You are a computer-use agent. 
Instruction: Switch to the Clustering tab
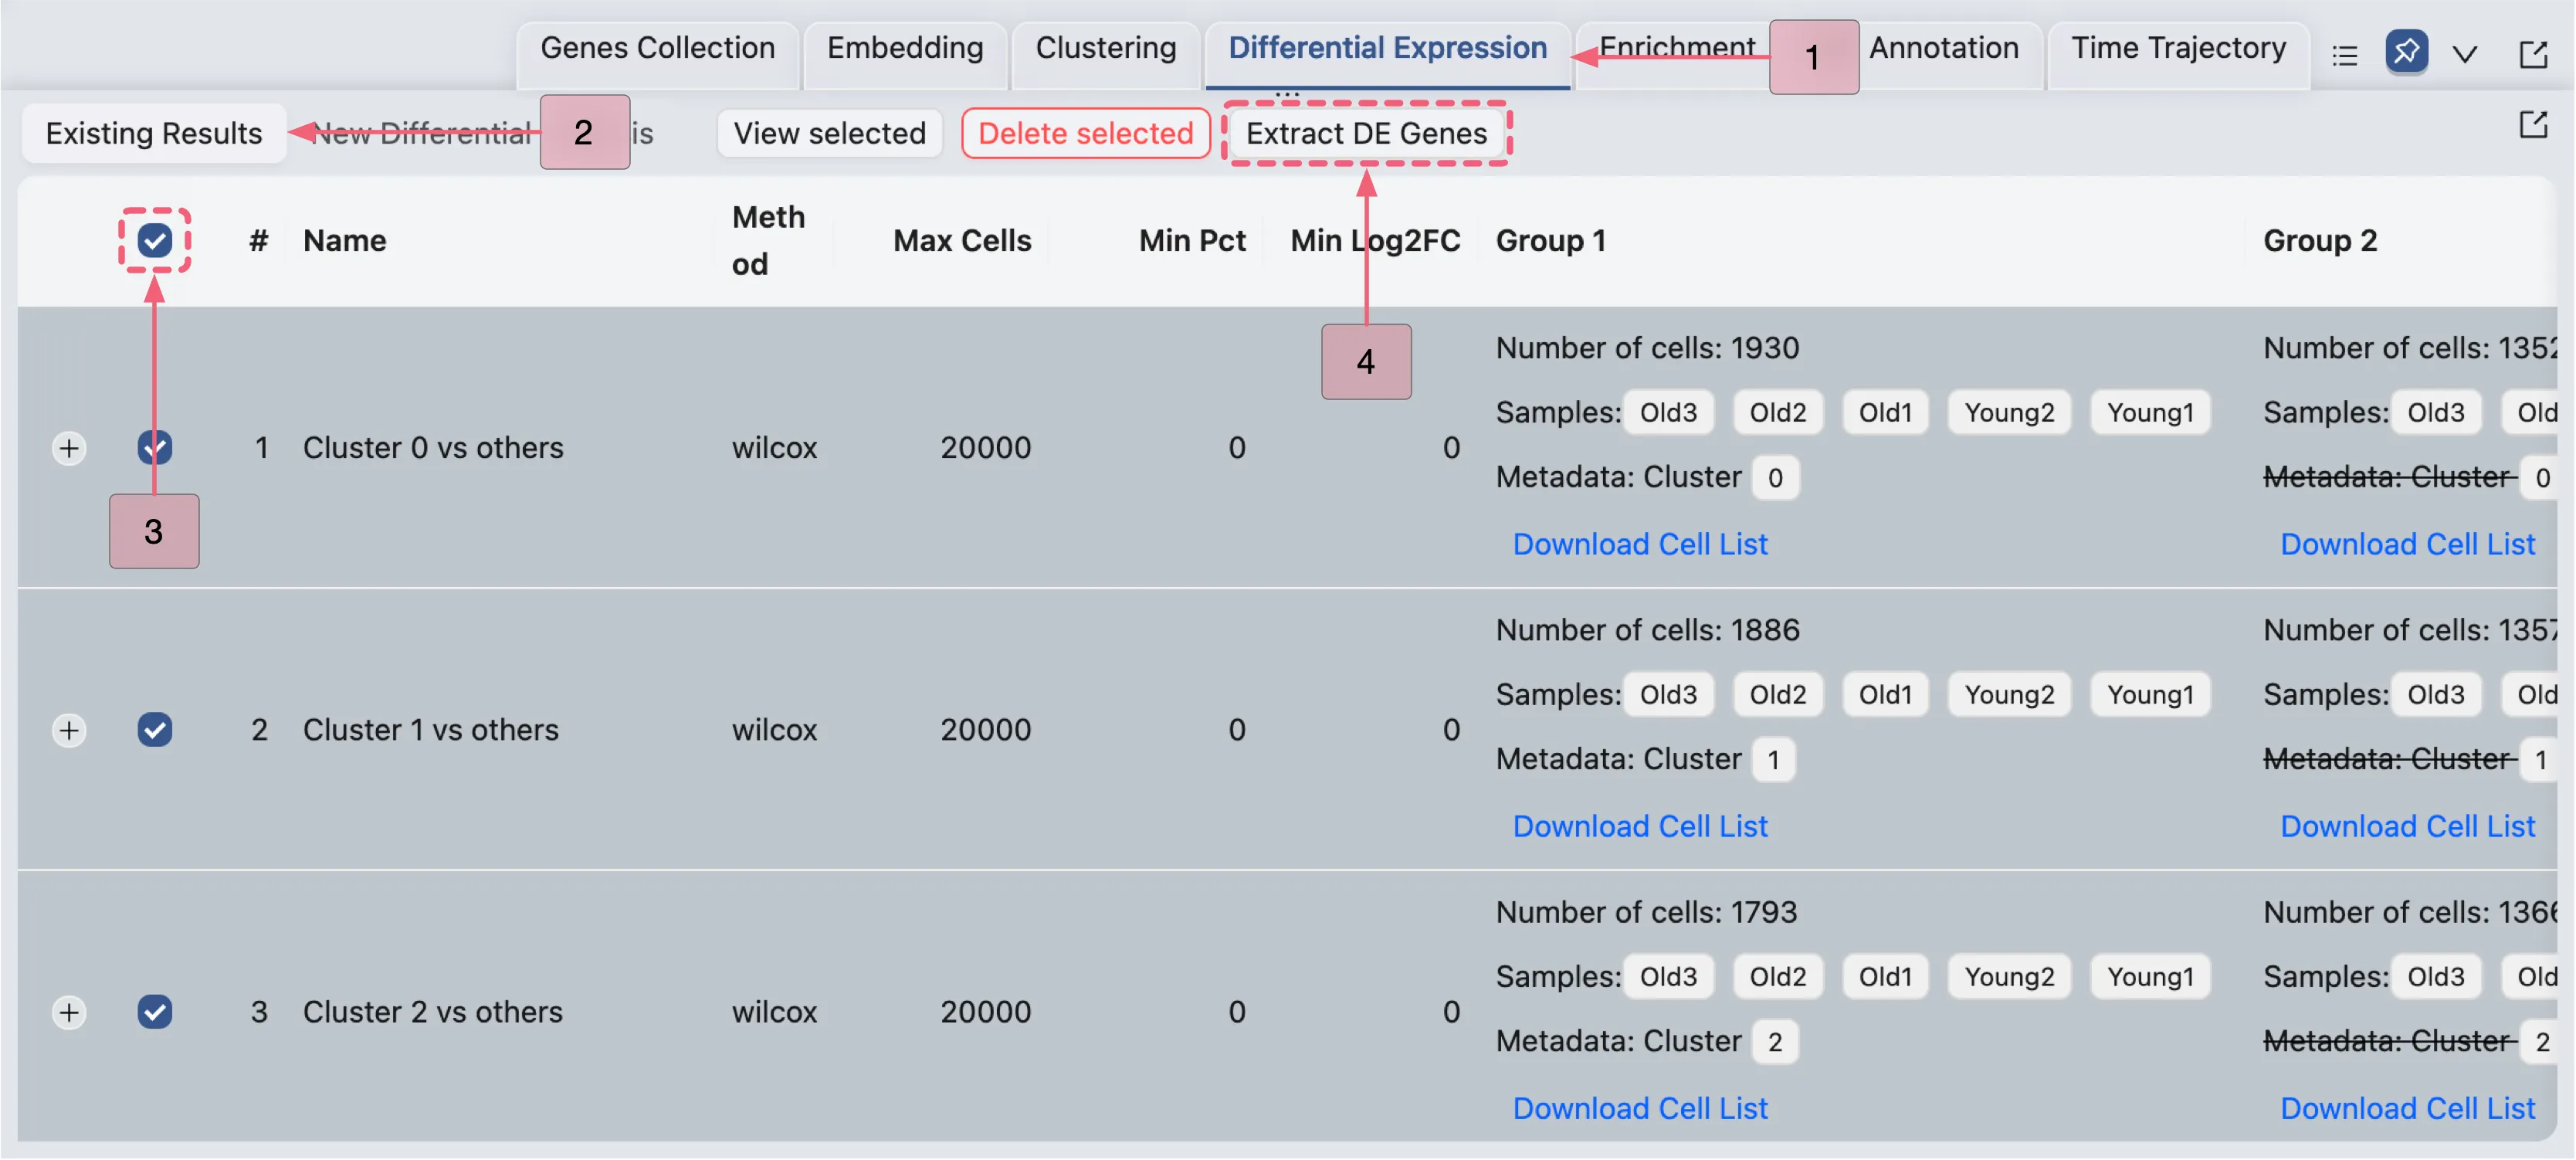click(1105, 47)
